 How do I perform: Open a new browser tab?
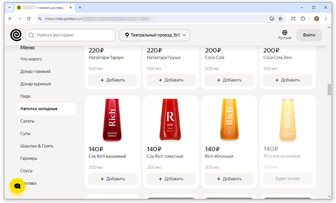coord(80,7)
